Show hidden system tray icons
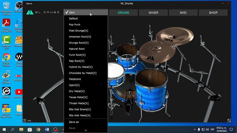 [x=195, y=129]
